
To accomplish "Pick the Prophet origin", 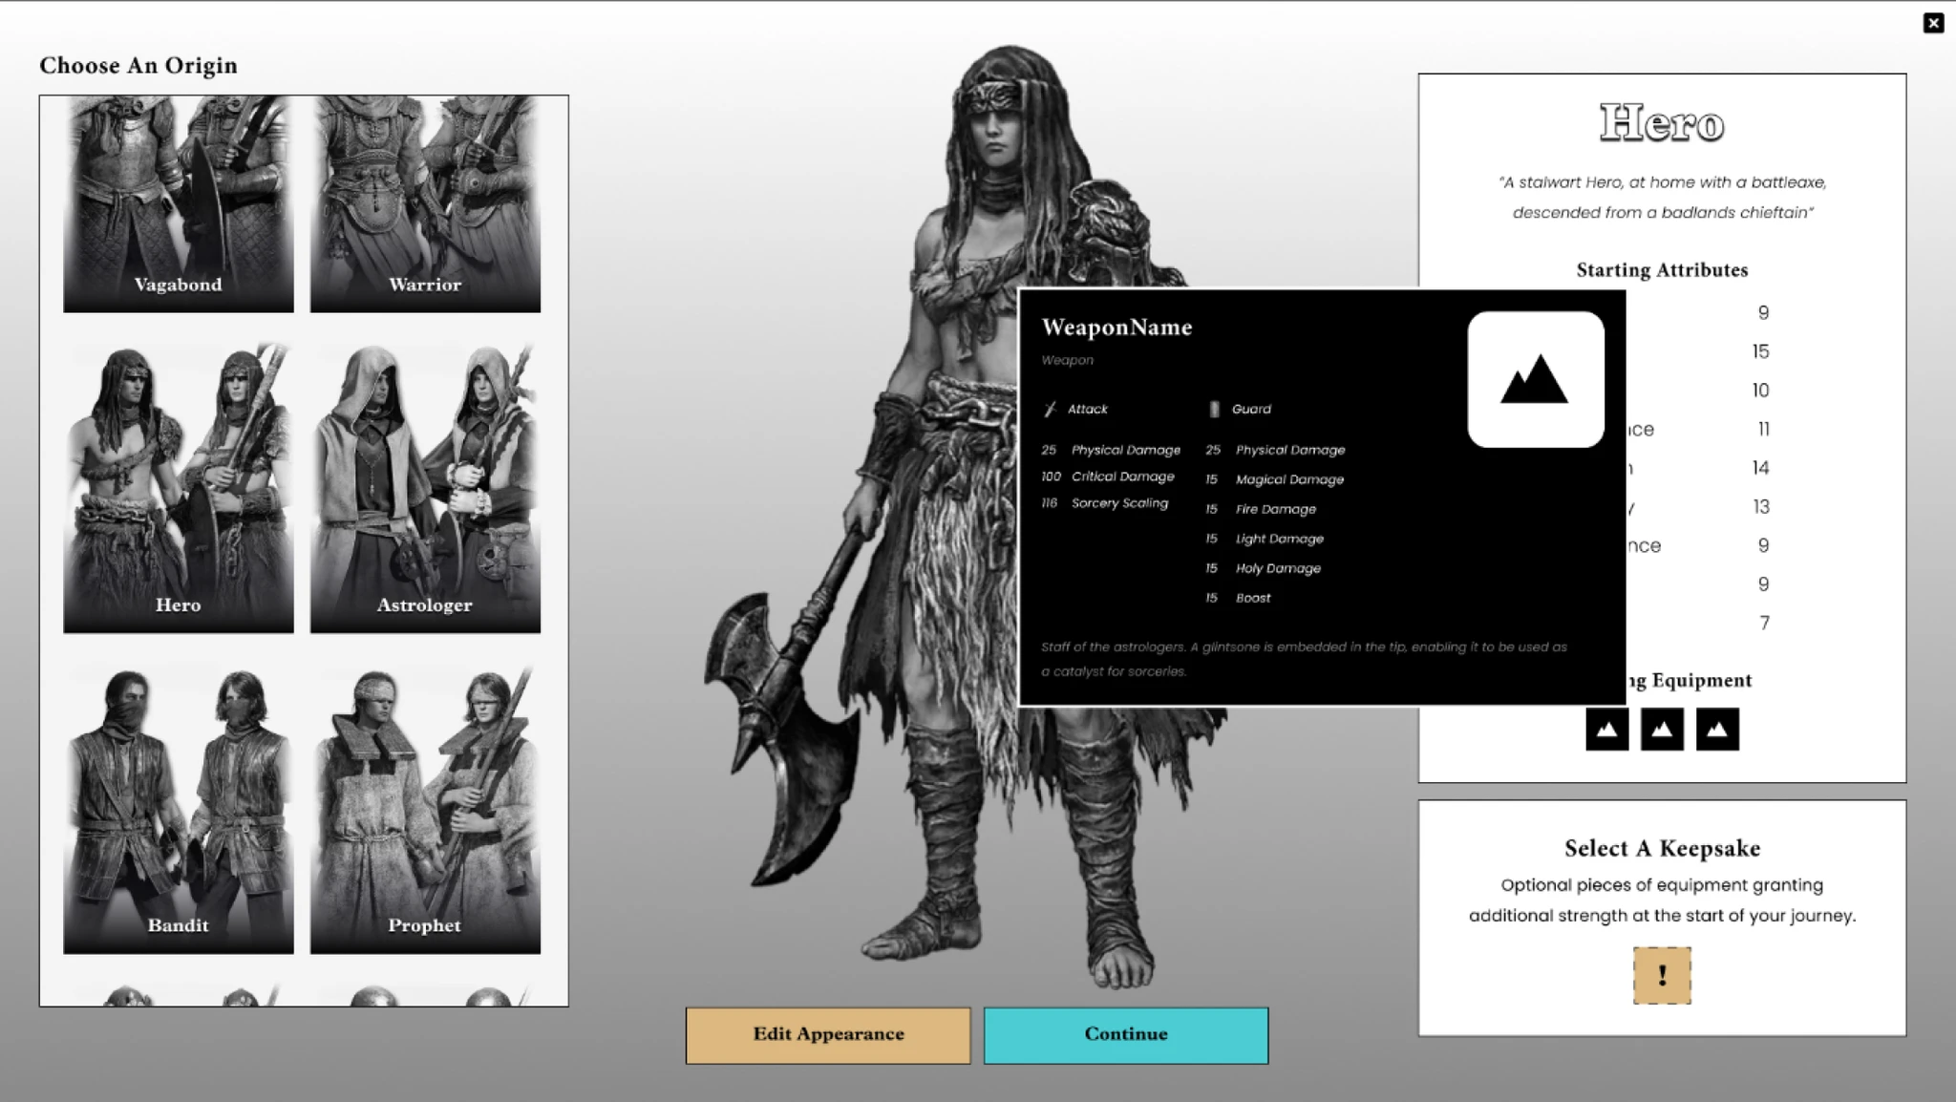I will pos(425,808).
